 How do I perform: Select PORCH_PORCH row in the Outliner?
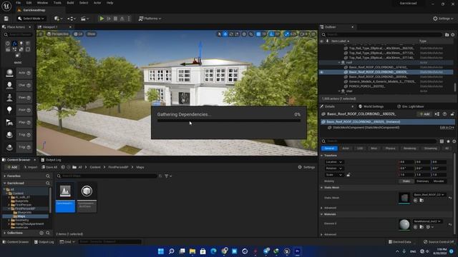pos(386,86)
